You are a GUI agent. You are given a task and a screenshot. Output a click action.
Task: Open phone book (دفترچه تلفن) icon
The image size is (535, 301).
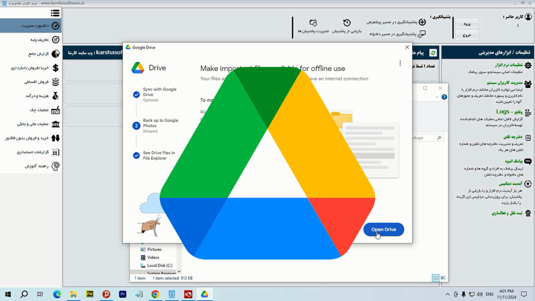[528, 138]
